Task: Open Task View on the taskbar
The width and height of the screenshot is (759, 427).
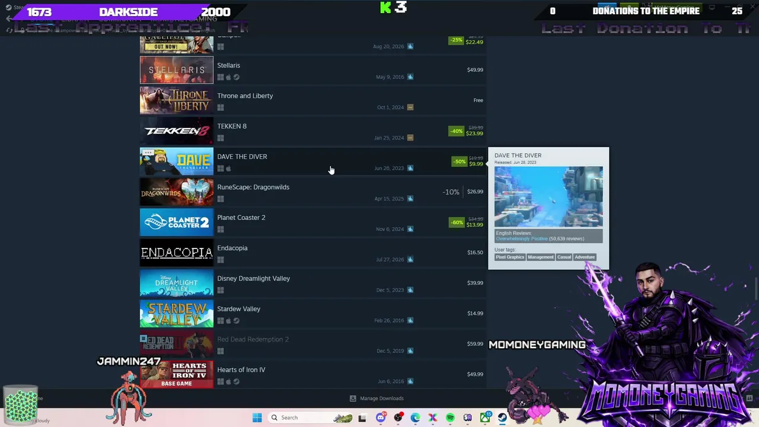Action: pyautogui.click(x=362, y=418)
